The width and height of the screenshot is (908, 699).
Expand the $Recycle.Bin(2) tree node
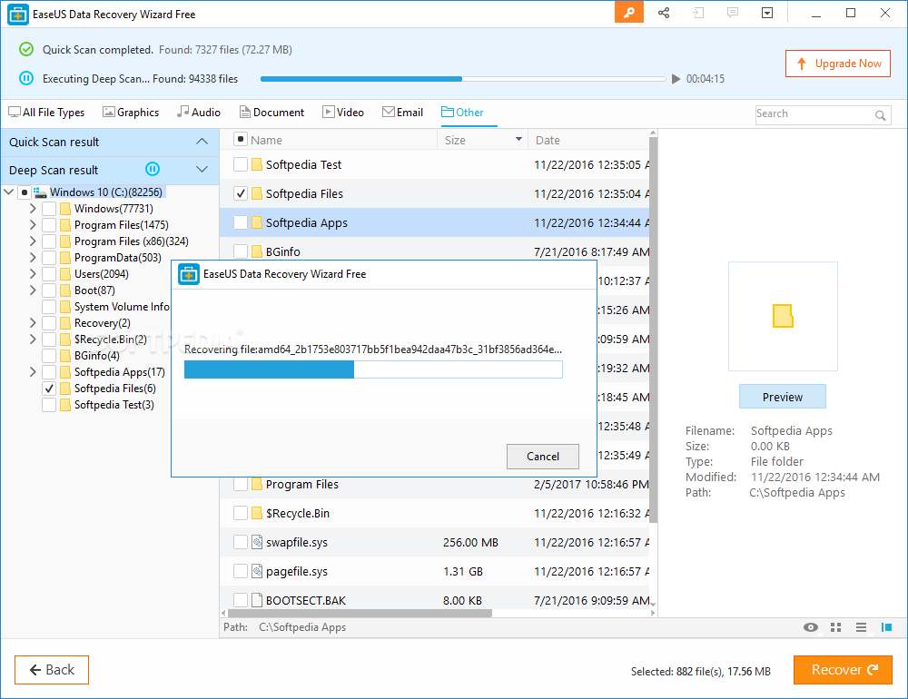point(33,340)
